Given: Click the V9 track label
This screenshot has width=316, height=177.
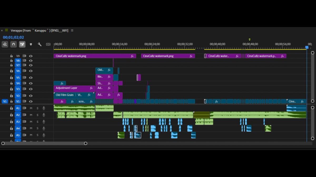Looking at the screenshot, I should click(18, 56).
